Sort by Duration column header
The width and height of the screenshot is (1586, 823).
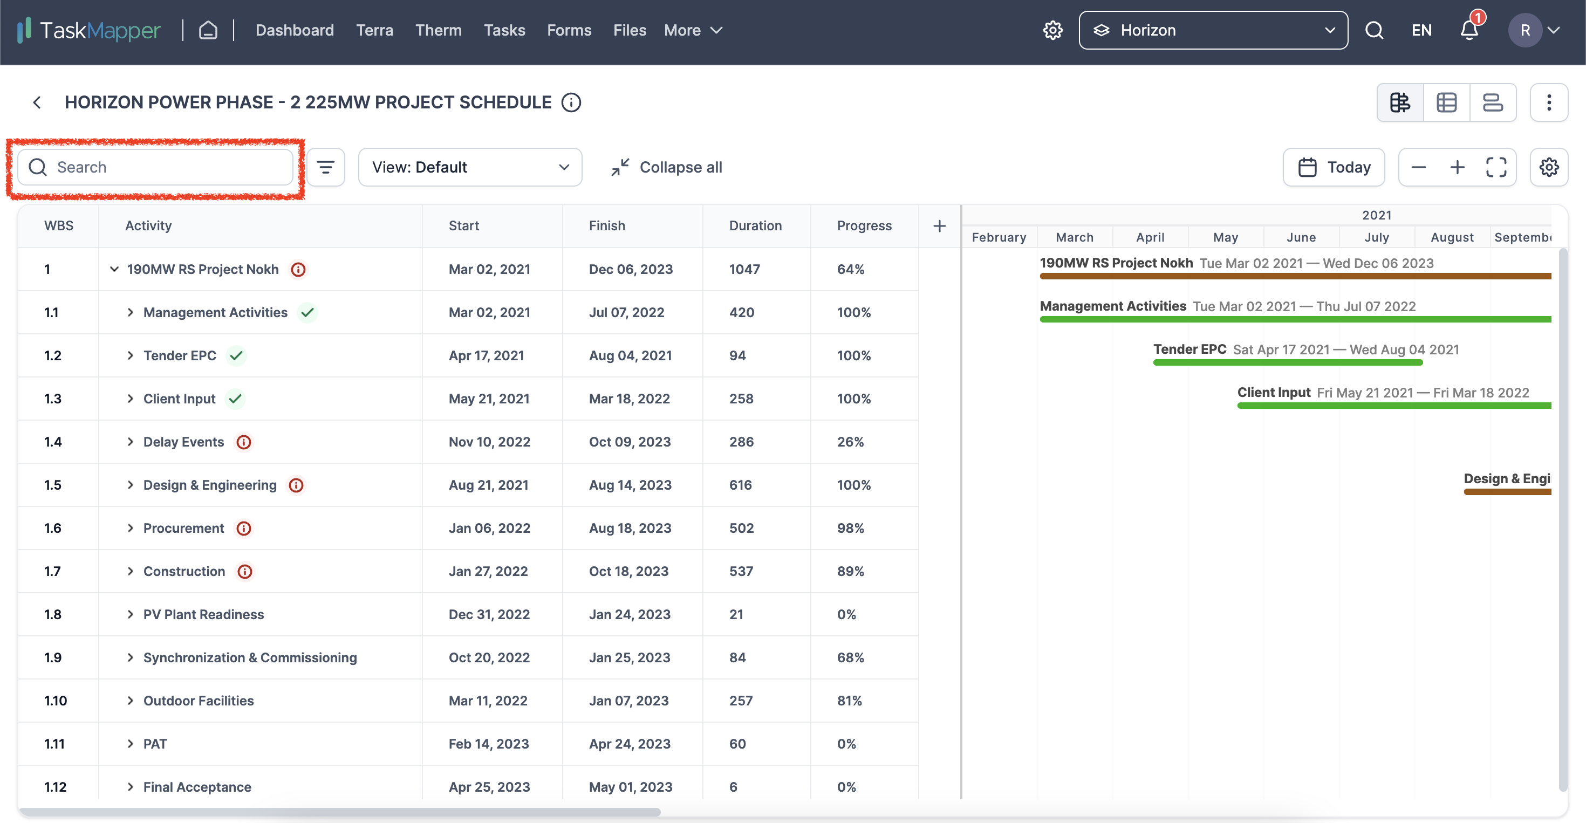755,226
